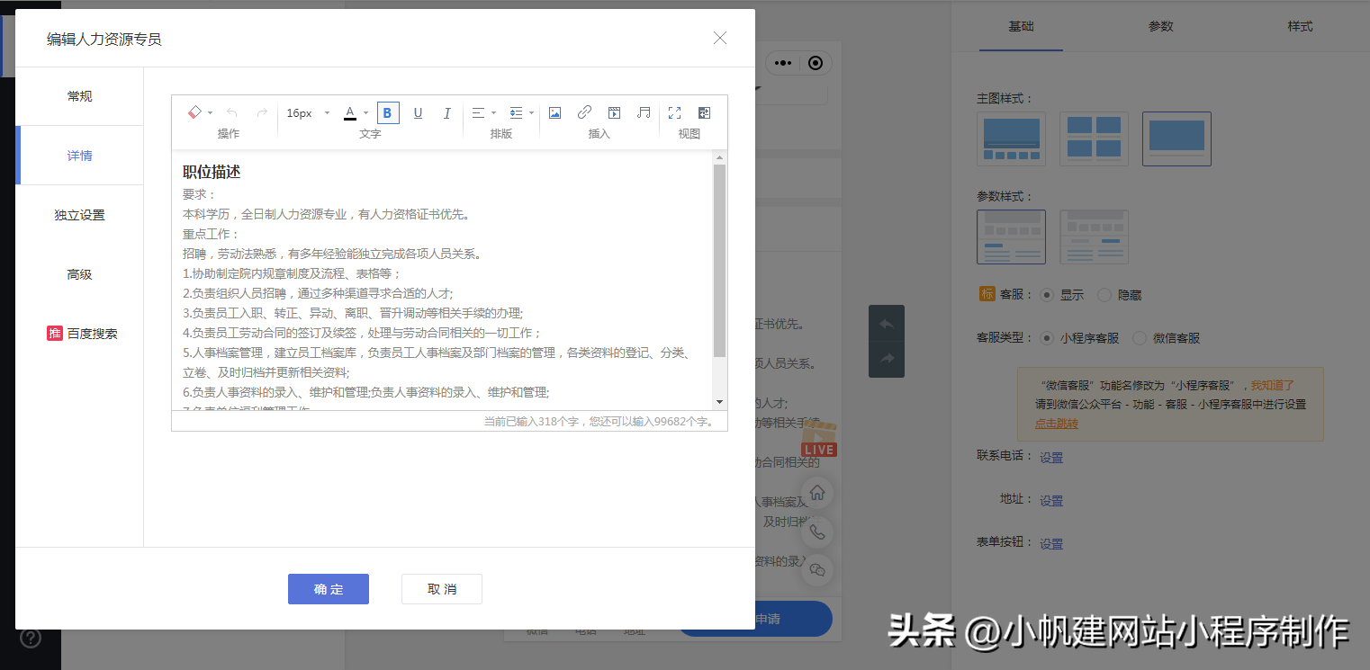Toggle bold formatting
This screenshot has height=670, width=1370.
[388, 112]
